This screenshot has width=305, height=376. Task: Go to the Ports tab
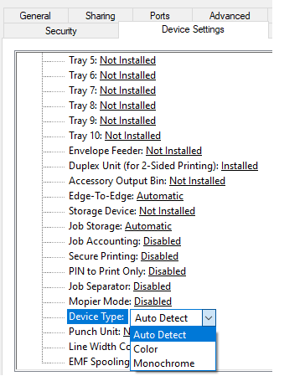pyautogui.click(x=160, y=16)
